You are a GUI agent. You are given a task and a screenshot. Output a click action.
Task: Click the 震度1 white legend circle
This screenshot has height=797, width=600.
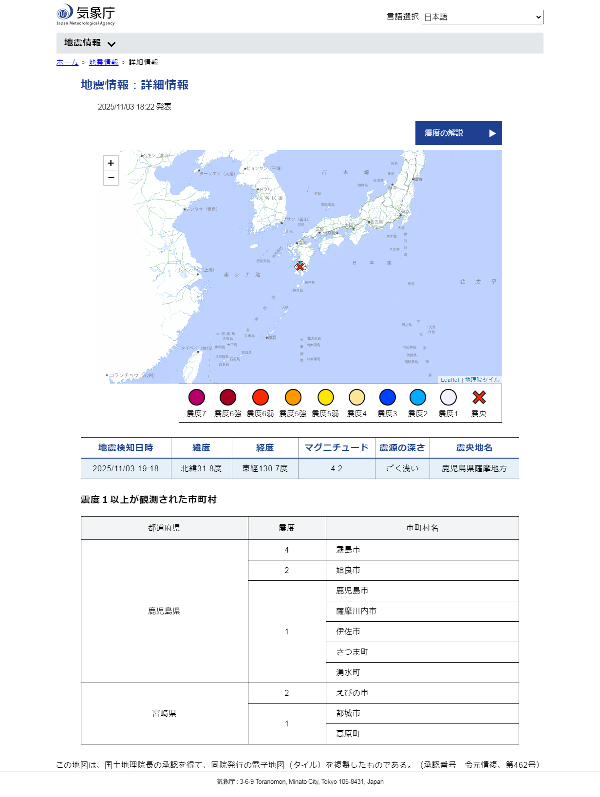click(449, 397)
